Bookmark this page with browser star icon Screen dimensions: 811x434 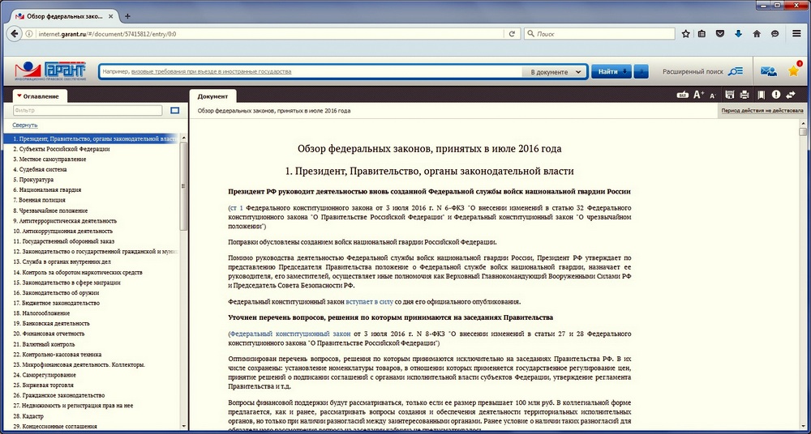(686, 33)
